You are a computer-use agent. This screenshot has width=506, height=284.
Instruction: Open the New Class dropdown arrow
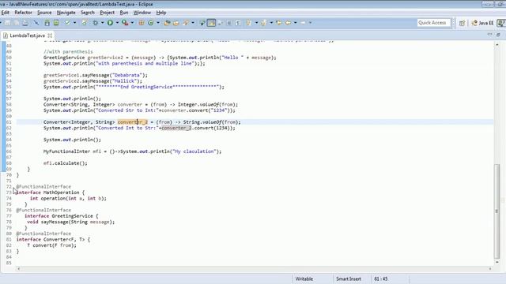(158, 23)
